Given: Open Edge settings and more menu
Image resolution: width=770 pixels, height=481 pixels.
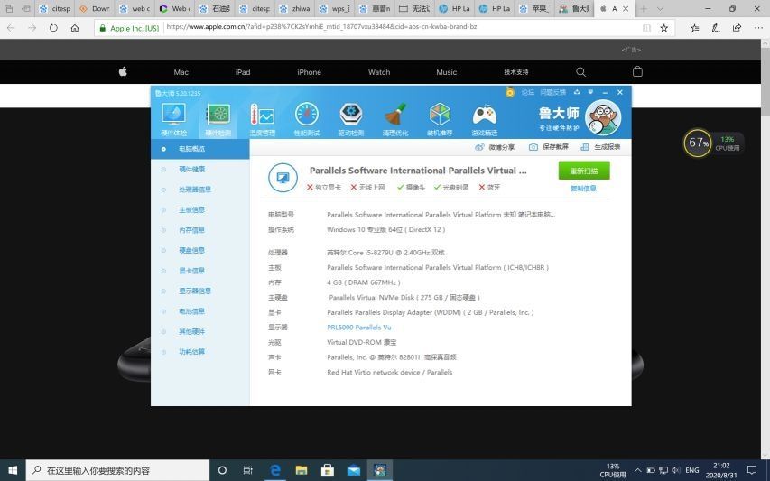Looking at the screenshot, I should [x=758, y=28].
